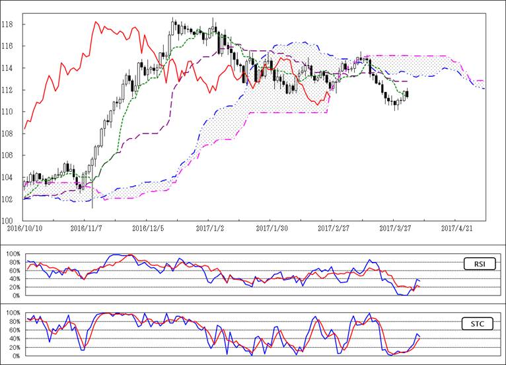
Task: Select the 2017/1/30 date axis label
Action: click(x=270, y=227)
